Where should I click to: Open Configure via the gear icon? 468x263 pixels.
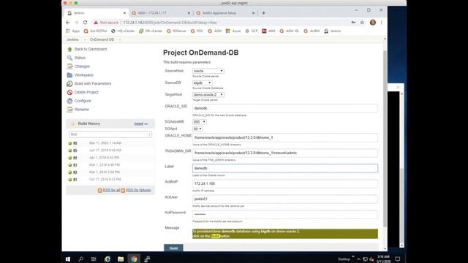click(70, 101)
